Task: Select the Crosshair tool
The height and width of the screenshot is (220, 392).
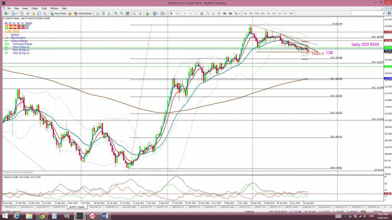Action: [x=177, y=13]
